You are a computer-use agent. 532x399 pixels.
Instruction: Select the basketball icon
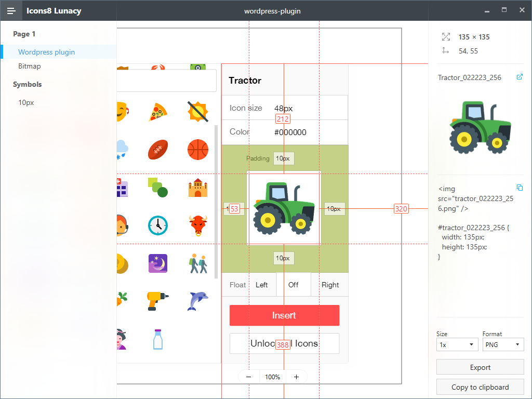(198, 150)
